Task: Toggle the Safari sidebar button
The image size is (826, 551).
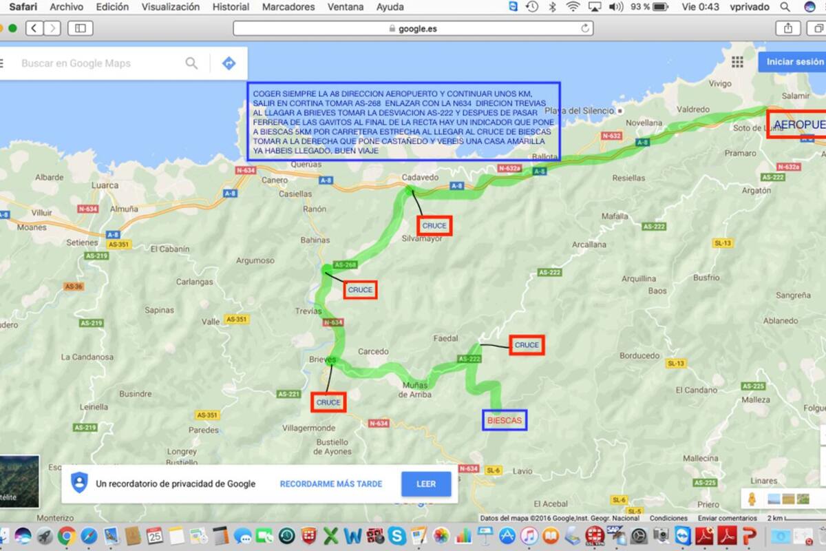Action: tap(81, 28)
